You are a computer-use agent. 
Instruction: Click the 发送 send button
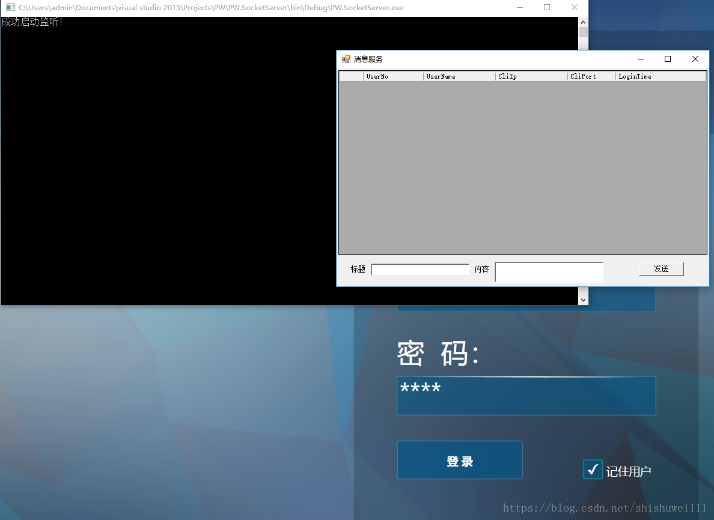pyautogui.click(x=661, y=269)
